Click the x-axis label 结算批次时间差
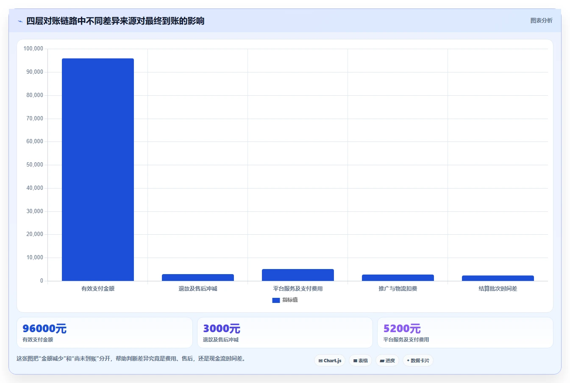Image resolution: width=570 pixels, height=383 pixels. click(x=498, y=289)
